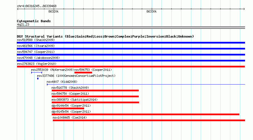Select the red bar under nsv594750
The image size is (253, 140).
[95, 96]
